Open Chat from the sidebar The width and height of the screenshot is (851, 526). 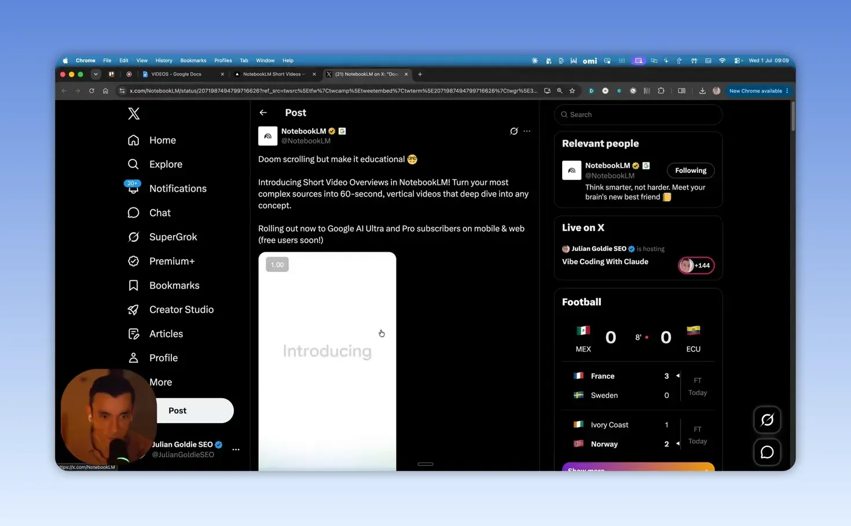pyautogui.click(x=149, y=213)
